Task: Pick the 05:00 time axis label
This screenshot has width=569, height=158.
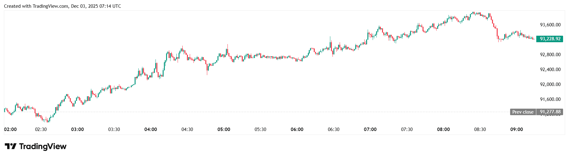Action: (x=224, y=129)
